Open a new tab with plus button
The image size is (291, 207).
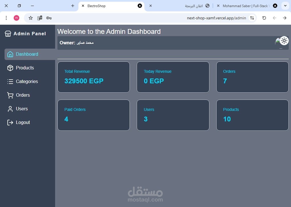pyautogui.click(x=73, y=6)
